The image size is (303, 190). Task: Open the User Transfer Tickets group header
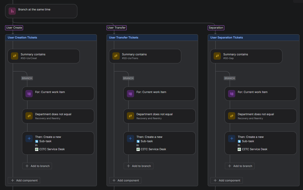(152, 38)
